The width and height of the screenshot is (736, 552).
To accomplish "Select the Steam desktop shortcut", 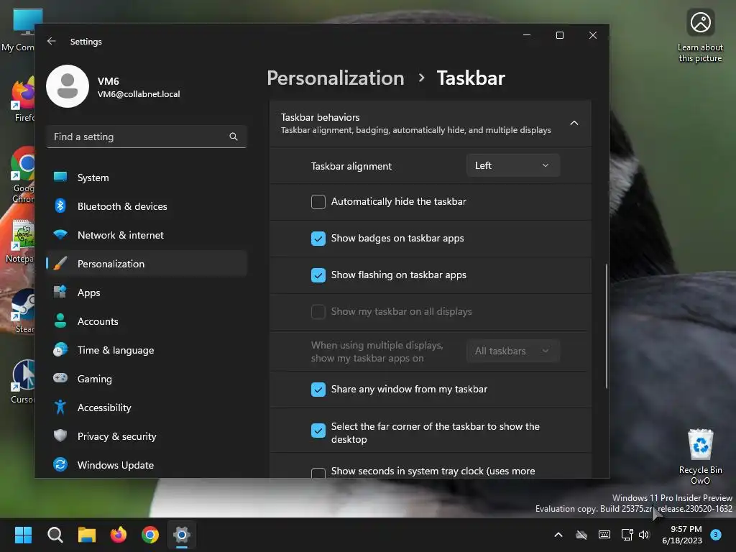I will point(22,310).
